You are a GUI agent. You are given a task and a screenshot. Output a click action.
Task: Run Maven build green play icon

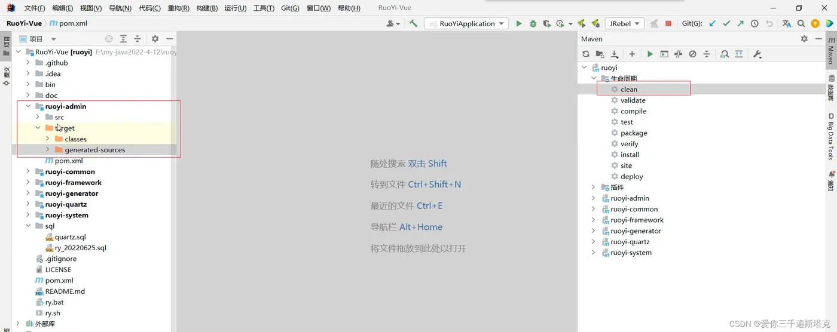click(x=650, y=54)
